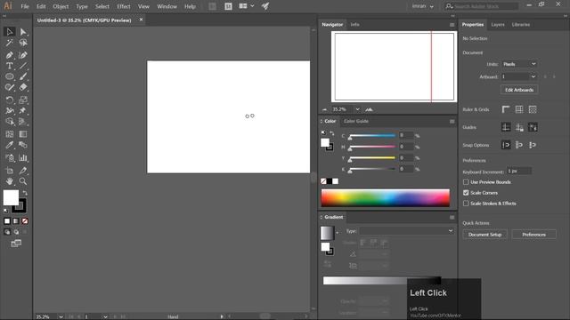The image size is (570, 320).
Task: Select the Slice tool
Action: (23, 171)
